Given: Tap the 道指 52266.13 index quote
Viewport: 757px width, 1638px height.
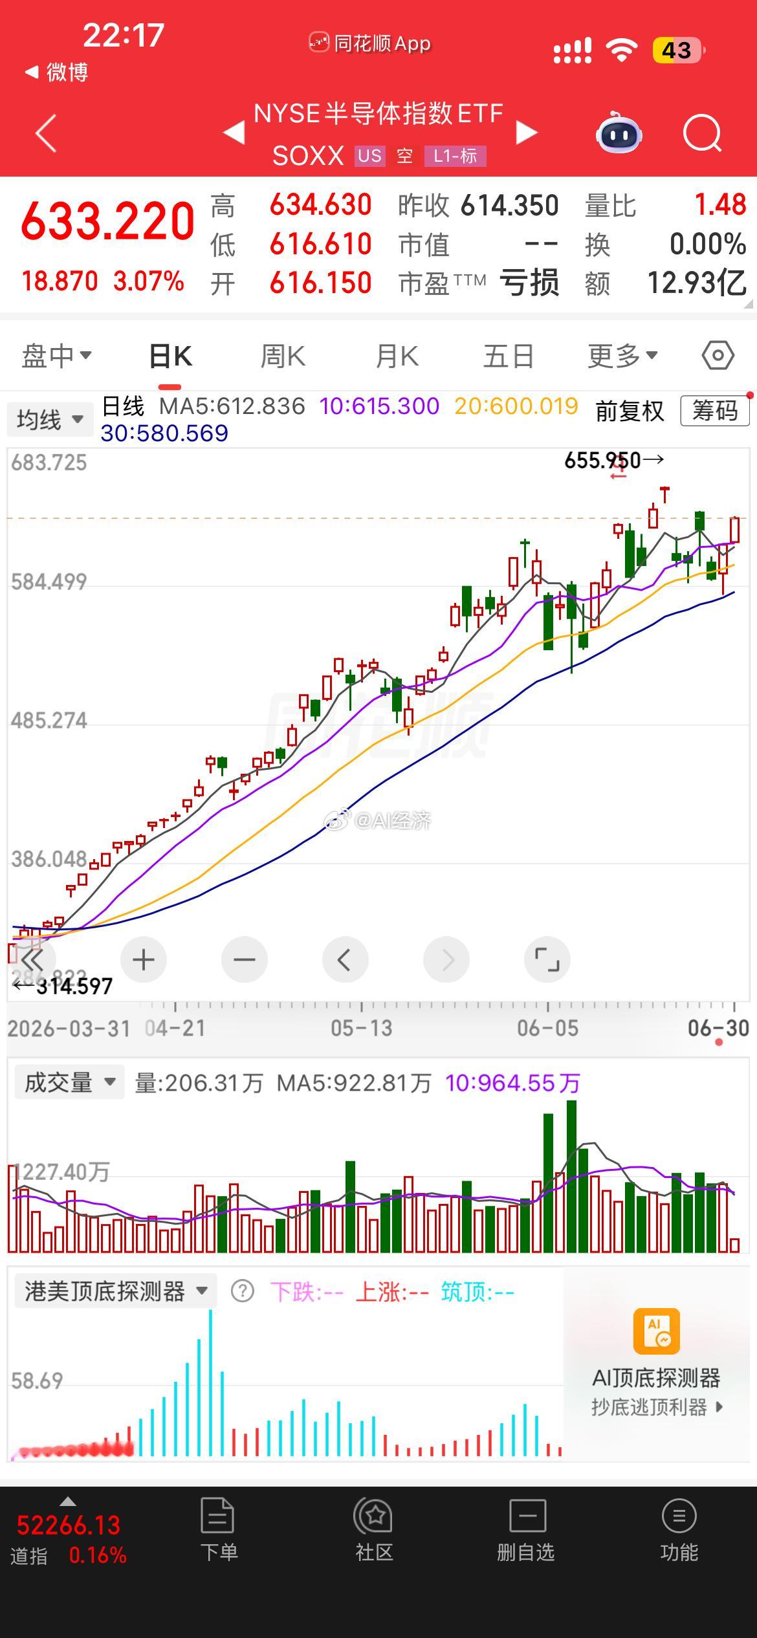Looking at the screenshot, I should tap(68, 1540).
